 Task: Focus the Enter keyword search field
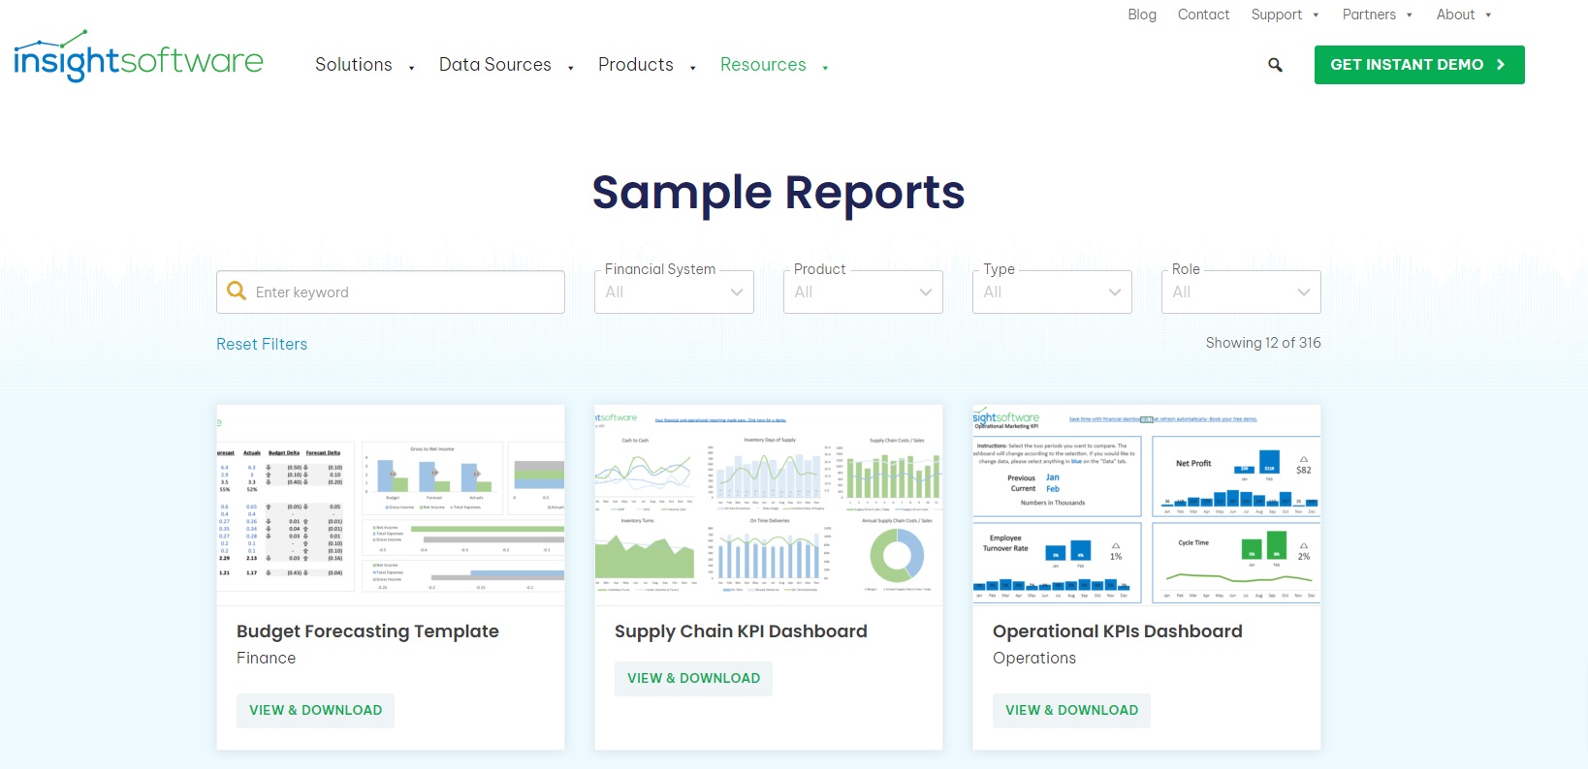(391, 292)
